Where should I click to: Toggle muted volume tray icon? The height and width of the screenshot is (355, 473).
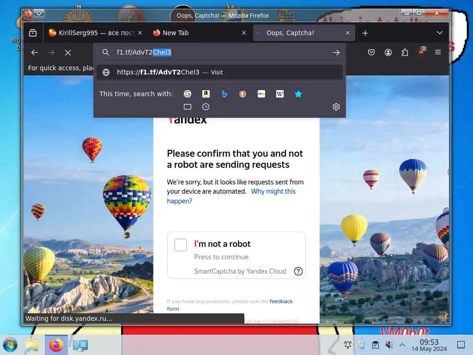coord(389,344)
